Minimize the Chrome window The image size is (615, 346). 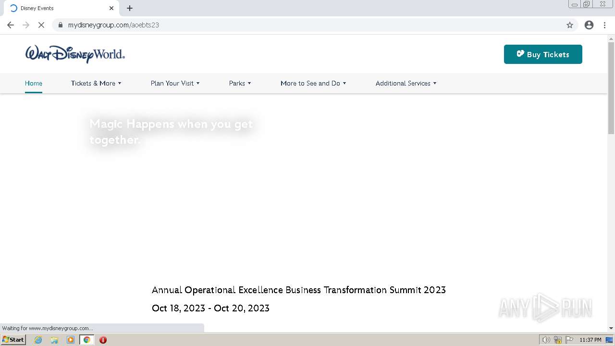point(574,4)
